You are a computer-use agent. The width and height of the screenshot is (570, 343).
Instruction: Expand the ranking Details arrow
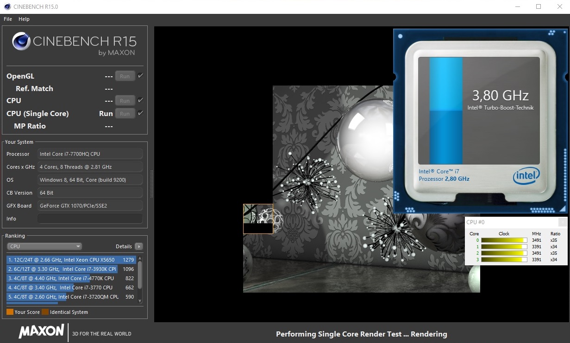(x=138, y=246)
